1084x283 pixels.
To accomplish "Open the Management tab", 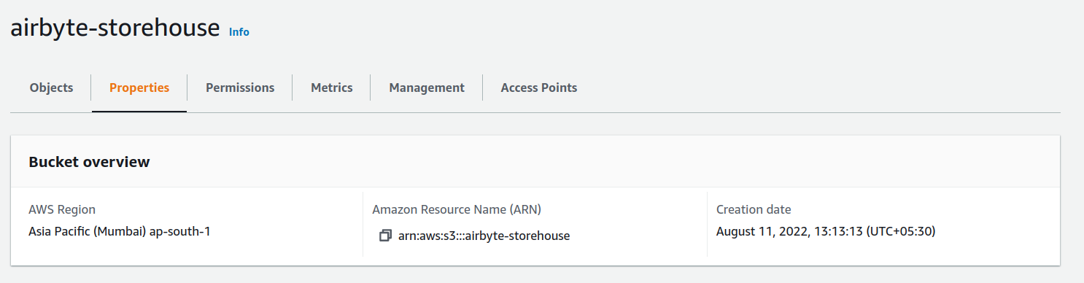I will (427, 88).
